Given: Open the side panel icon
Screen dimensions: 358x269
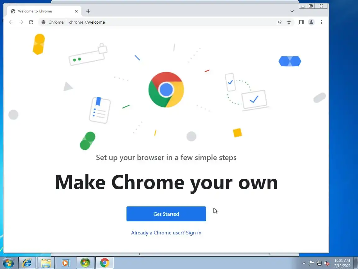Looking at the screenshot, I should [x=301, y=22].
